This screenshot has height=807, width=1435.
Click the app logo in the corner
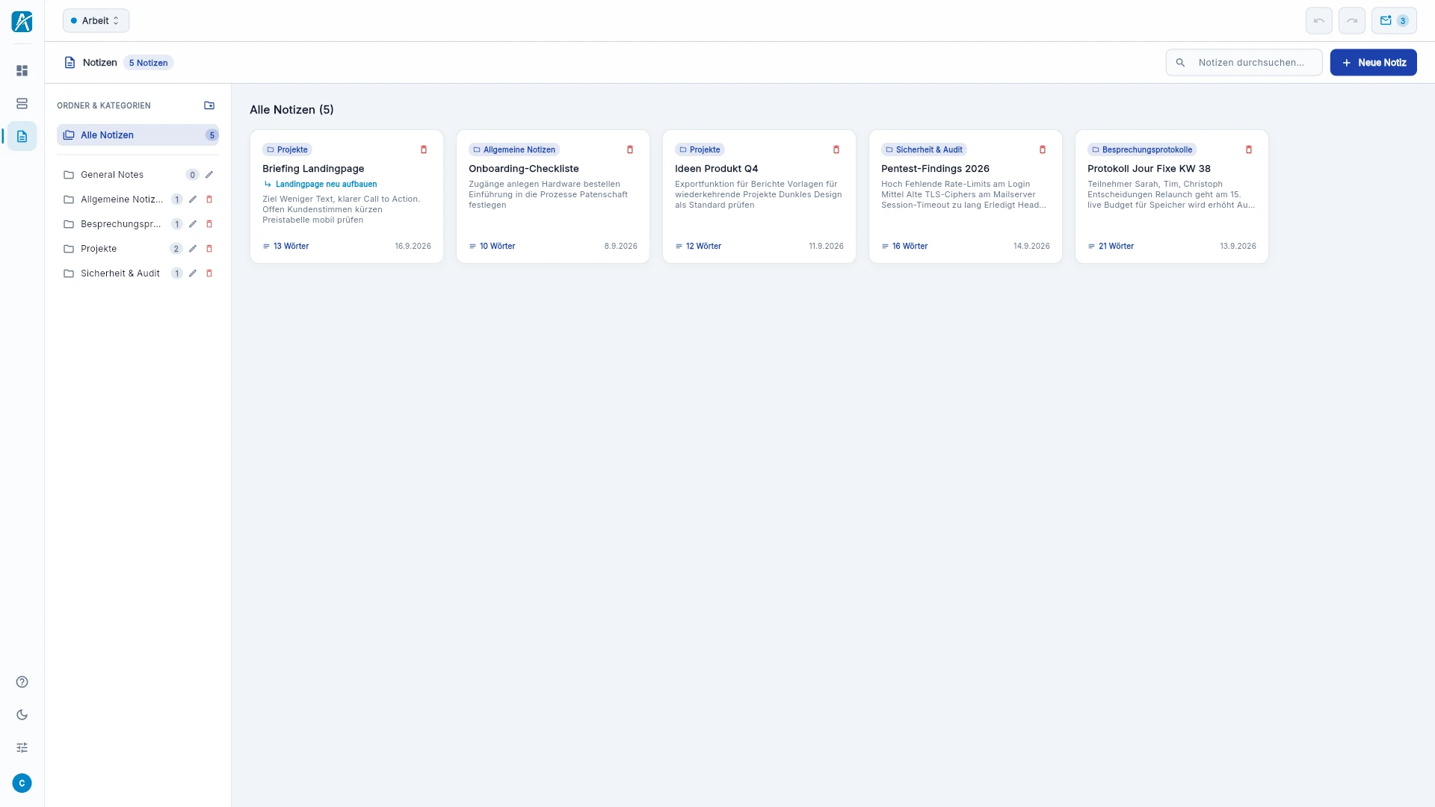(22, 21)
